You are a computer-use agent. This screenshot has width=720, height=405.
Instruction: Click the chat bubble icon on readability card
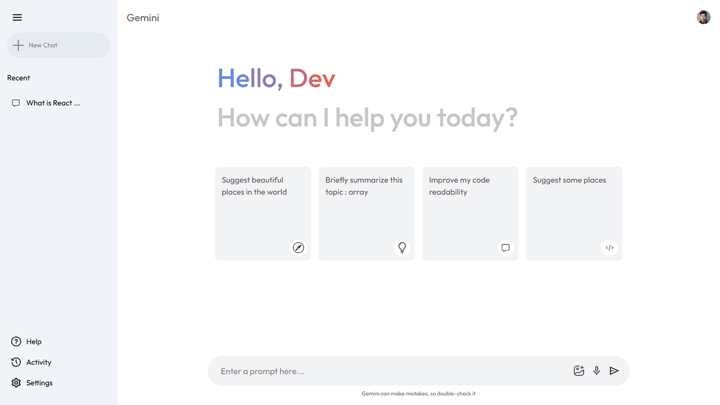tap(505, 247)
